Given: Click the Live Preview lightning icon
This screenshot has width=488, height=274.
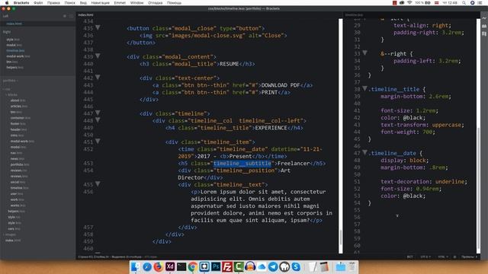Looking at the screenshot, I should click(484, 18).
